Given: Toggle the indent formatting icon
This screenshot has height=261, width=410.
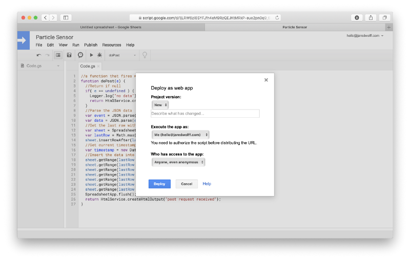Looking at the screenshot, I should click(x=58, y=55).
